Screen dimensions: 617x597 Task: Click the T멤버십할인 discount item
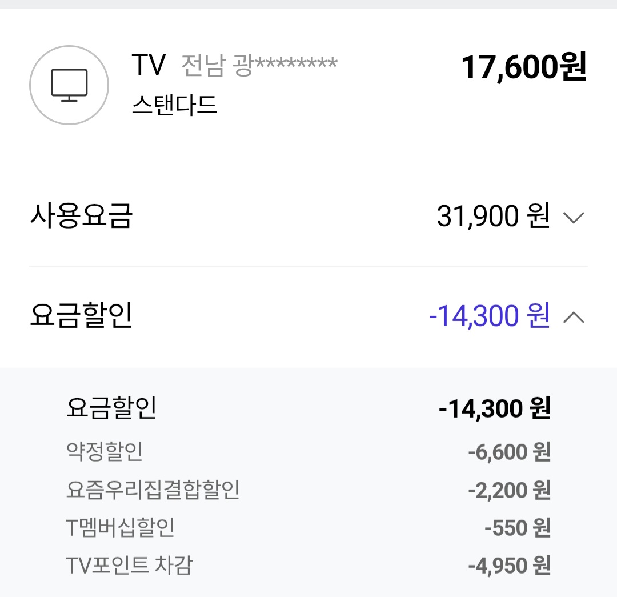(x=120, y=527)
